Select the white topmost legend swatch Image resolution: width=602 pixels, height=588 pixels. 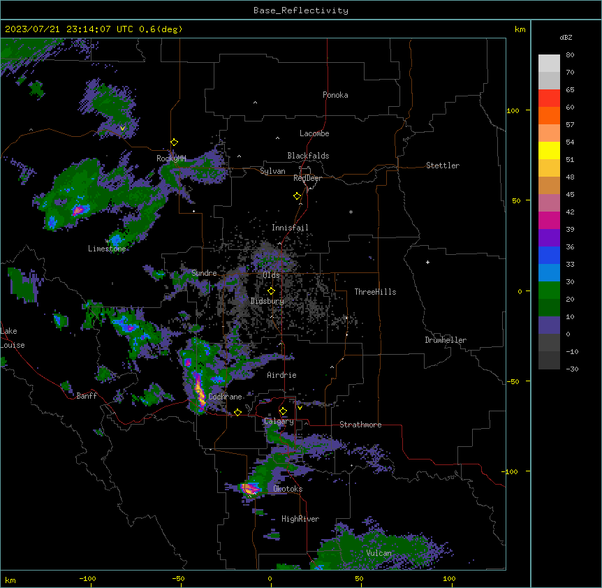click(x=549, y=63)
